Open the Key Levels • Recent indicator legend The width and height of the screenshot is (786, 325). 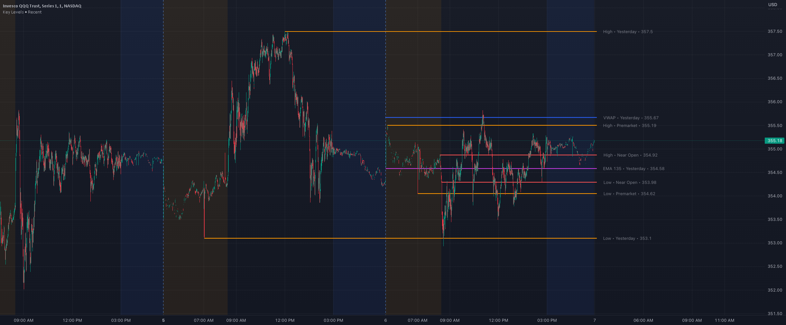(22, 12)
